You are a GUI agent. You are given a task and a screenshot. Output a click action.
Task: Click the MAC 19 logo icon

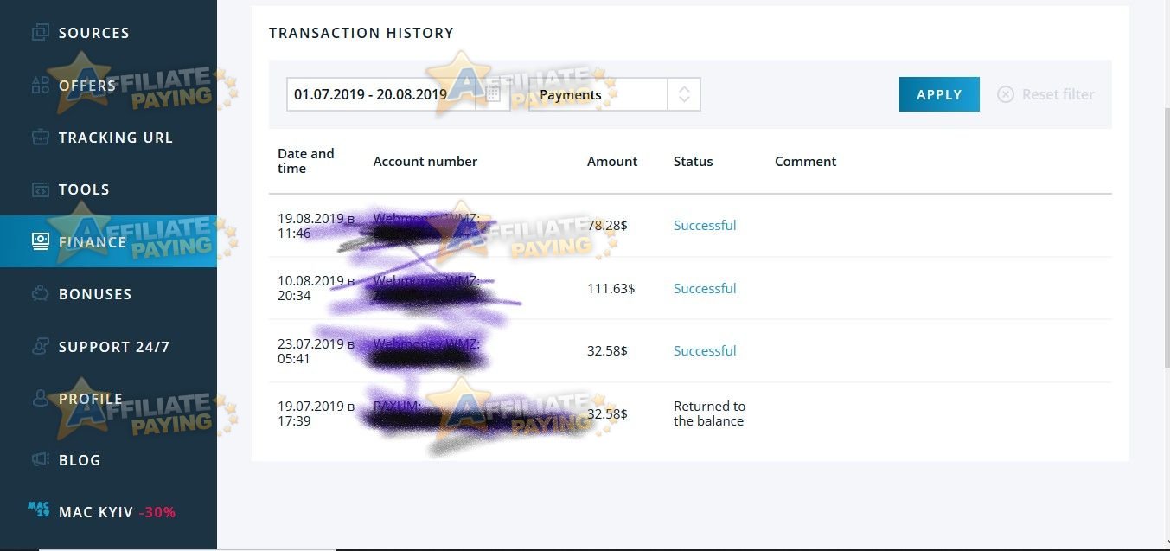(38, 509)
